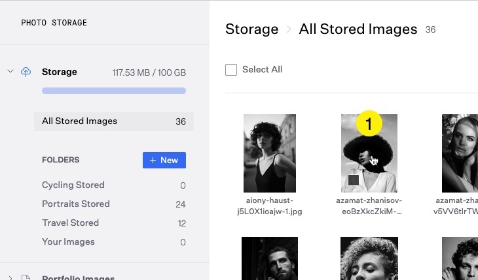This screenshot has width=478, height=280.
Task: Click the blue New folder button
Action: click(164, 161)
